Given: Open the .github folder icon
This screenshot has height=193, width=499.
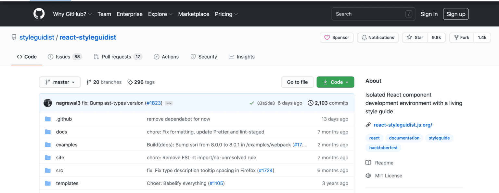Looking at the screenshot, I should 48,119.
